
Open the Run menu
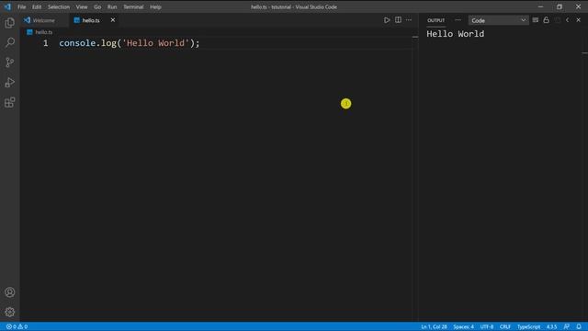[x=112, y=6]
